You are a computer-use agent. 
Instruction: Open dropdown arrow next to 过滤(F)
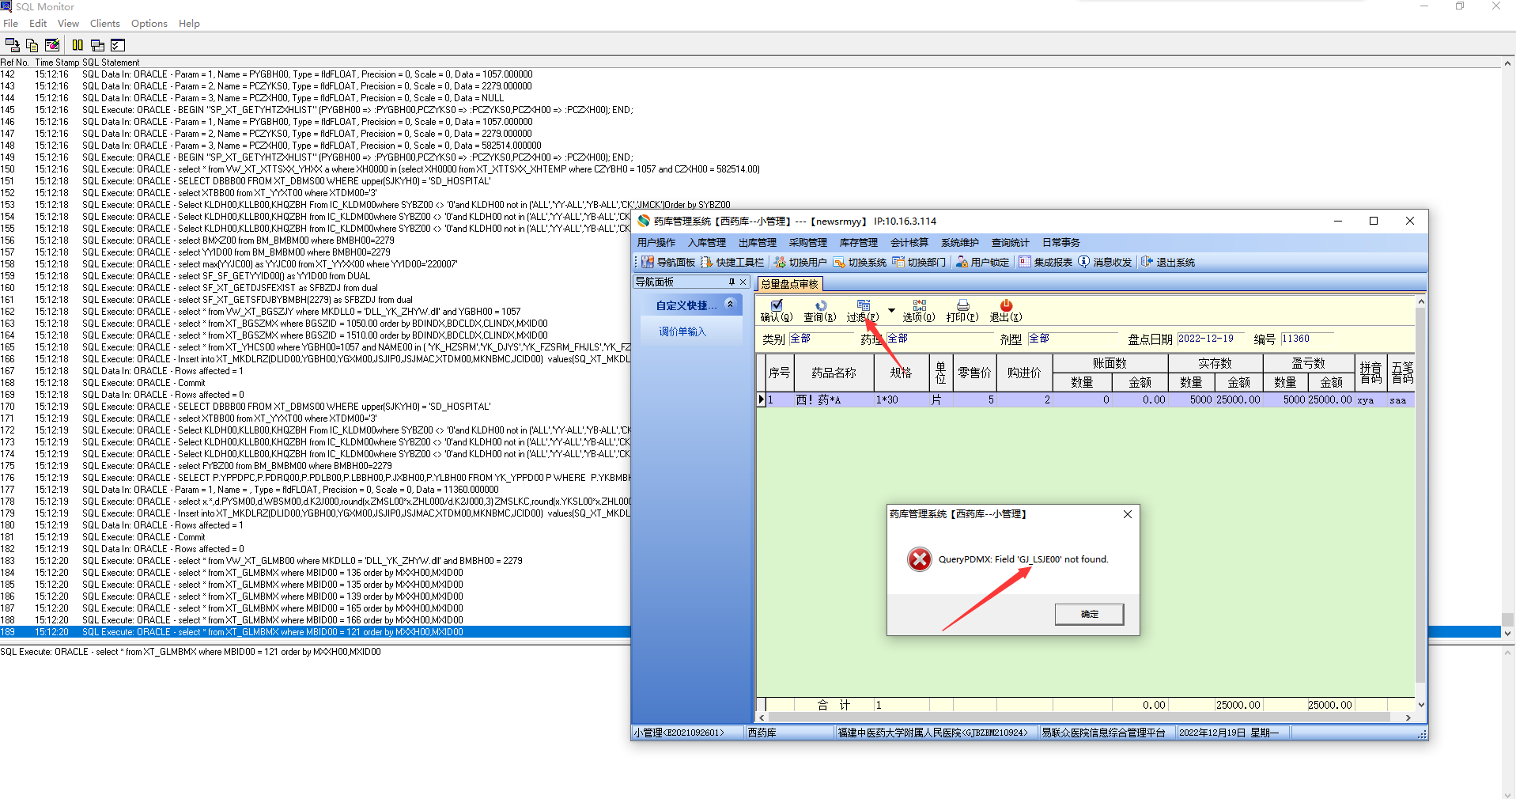891,310
